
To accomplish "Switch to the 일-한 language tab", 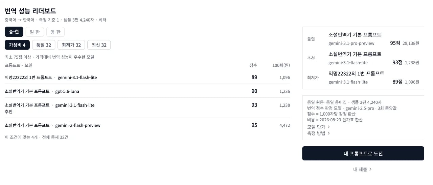I will [35, 32].
